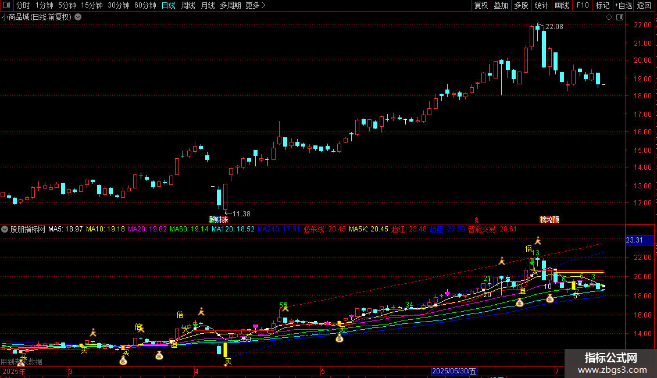Click the month 4 marker on the time axis
The image size is (657, 378).
[197, 371]
